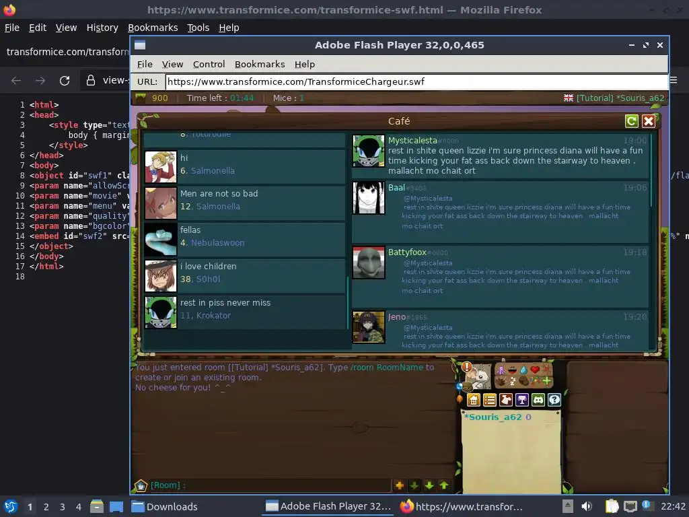This screenshot has height=517, width=689.
Task: Select the ZZZ sleep emote
Action: click(513, 381)
